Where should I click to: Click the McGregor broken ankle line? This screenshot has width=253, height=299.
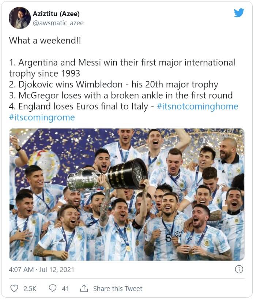click(121, 96)
